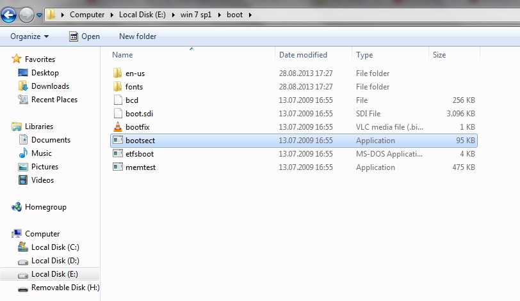Click the Libraries icon in sidebar
Image resolution: width=520 pixels, height=301 pixels.
click(16, 127)
